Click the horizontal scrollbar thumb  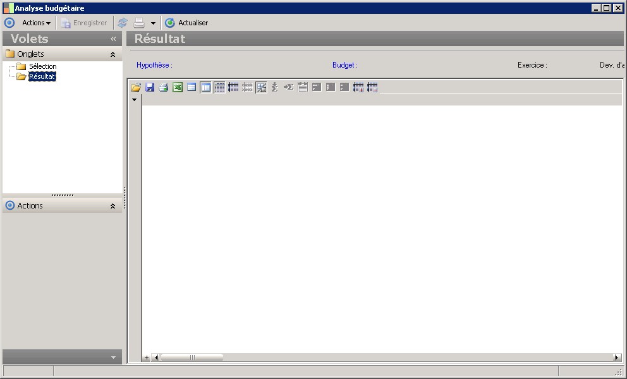(192, 358)
